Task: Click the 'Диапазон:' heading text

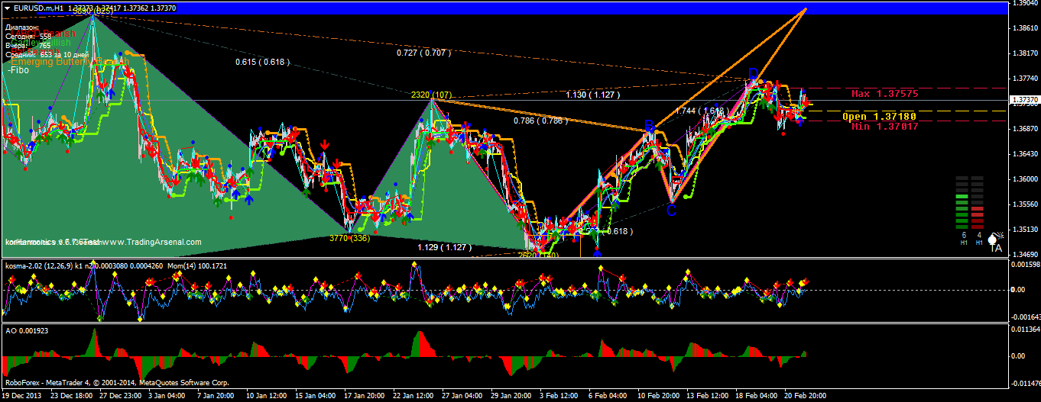Action: (22, 27)
